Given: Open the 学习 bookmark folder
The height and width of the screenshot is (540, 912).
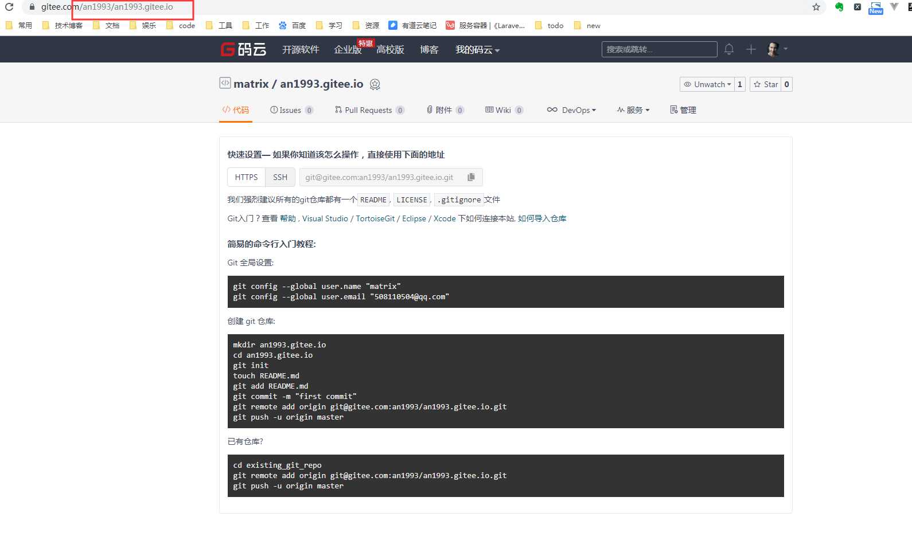Looking at the screenshot, I should [329, 25].
